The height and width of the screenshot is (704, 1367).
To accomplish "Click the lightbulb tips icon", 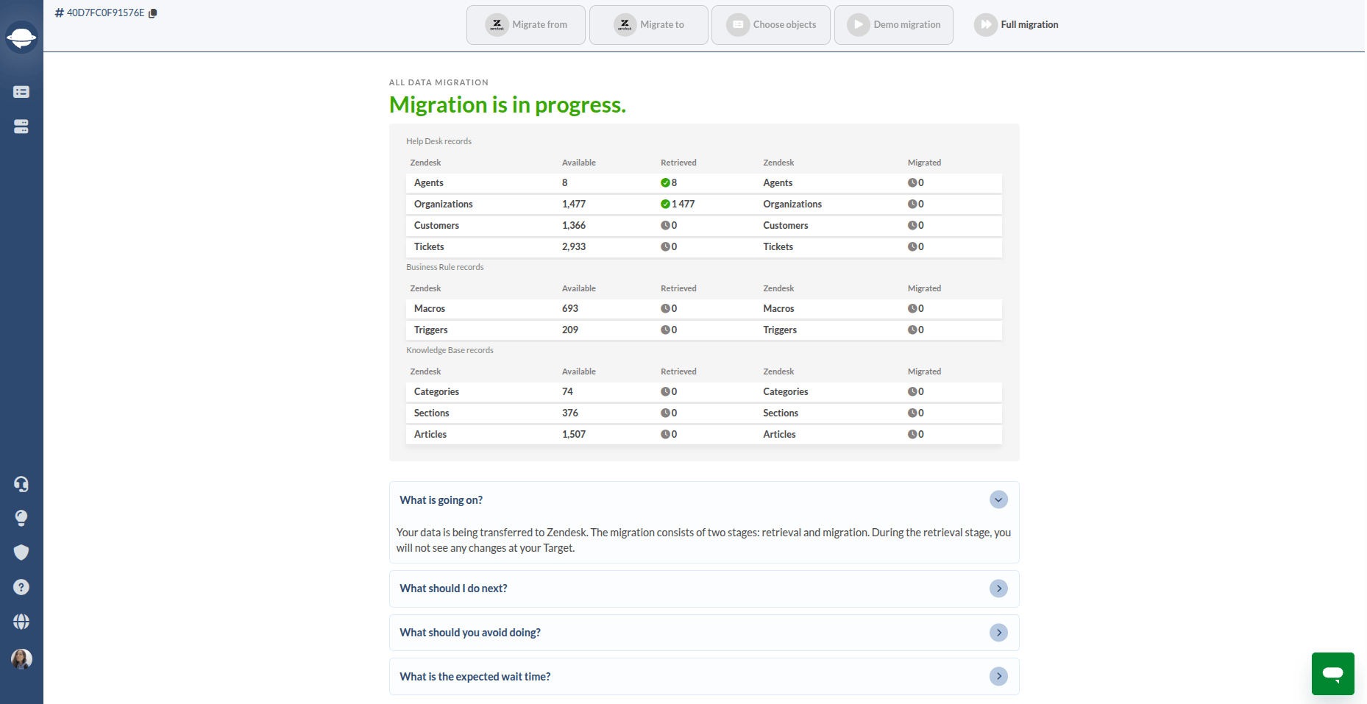I will click(x=21, y=518).
